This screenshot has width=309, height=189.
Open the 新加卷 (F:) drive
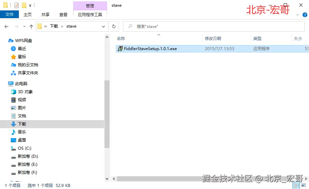27,172
